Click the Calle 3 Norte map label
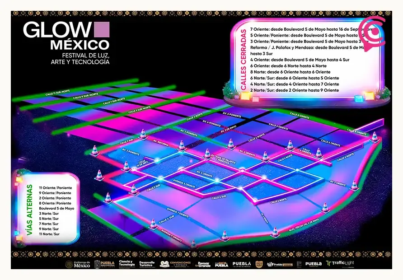The image size is (403, 280). [195, 117]
